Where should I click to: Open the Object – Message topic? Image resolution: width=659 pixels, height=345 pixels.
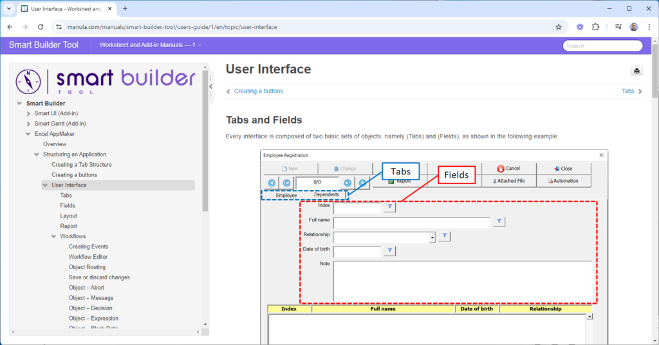coord(91,298)
